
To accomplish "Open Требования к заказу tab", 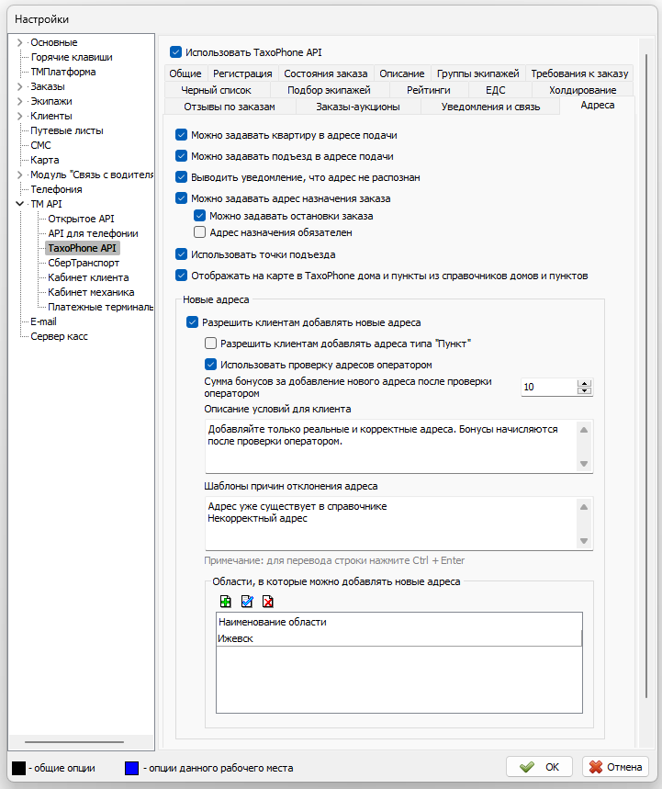I will tap(579, 73).
